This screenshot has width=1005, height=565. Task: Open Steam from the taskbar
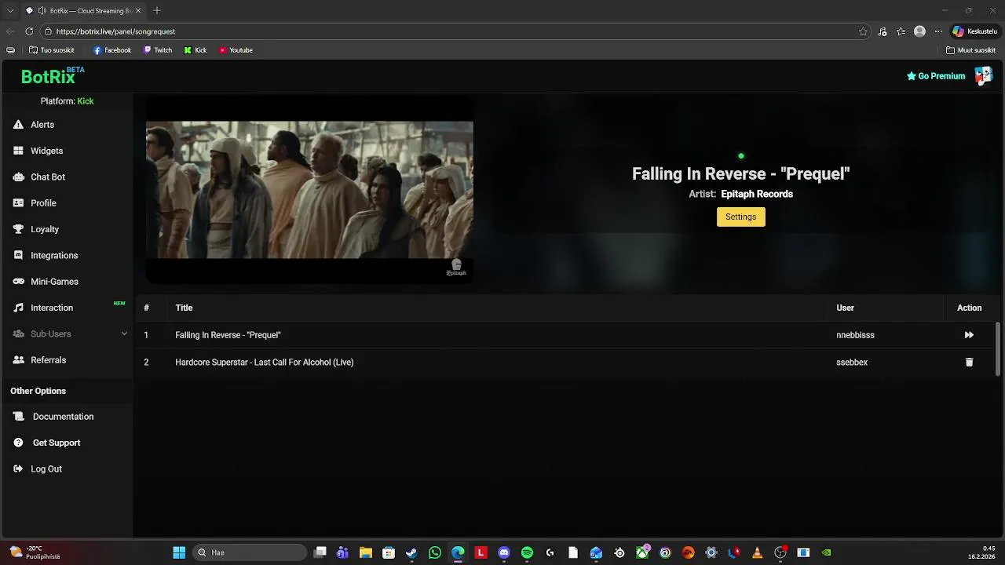[411, 552]
